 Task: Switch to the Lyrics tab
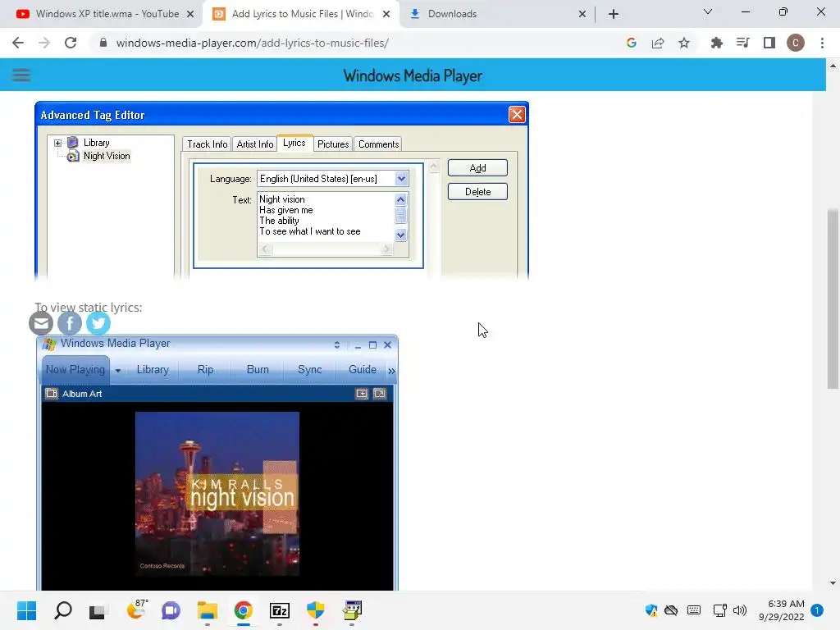(x=294, y=143)
